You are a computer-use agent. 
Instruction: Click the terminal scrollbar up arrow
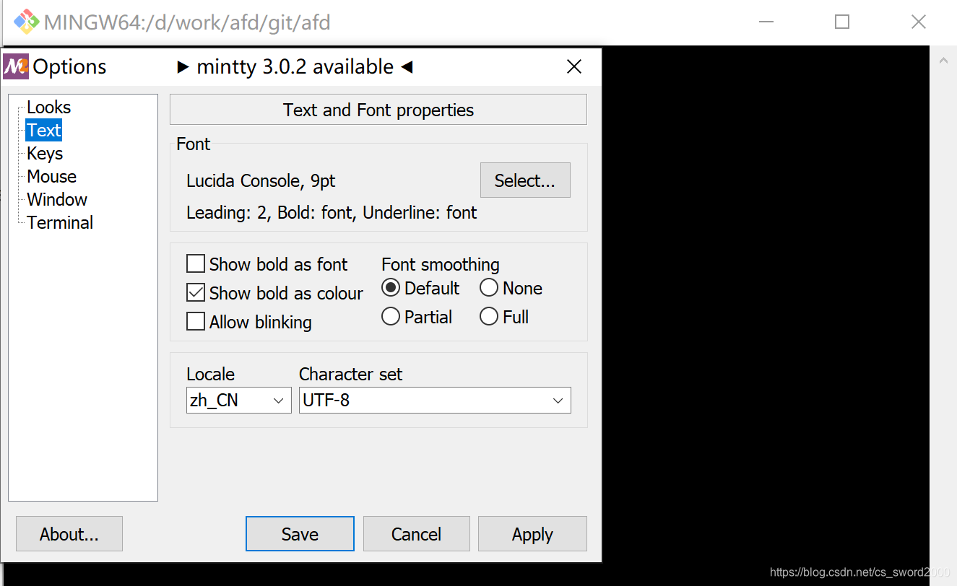[x=943, y=61]
